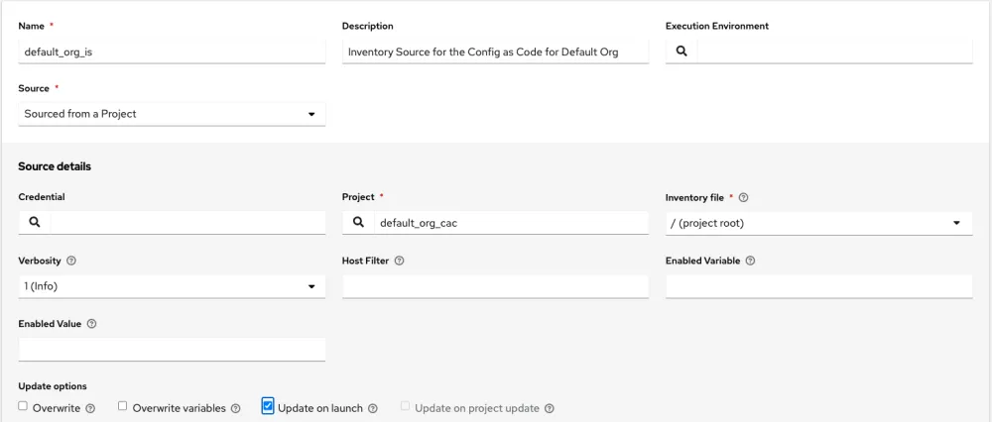Open the Inventory file help icon
This screenshot has height=422, width=992.
(x=743, y=197)
